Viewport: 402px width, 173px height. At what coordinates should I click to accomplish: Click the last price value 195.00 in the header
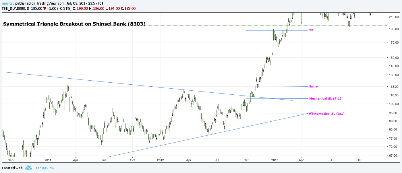pyautogui.click(x=37, y=9)
